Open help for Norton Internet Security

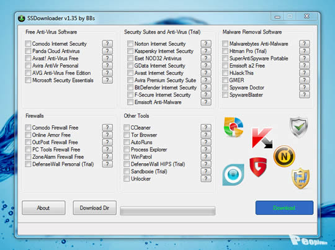206,43
